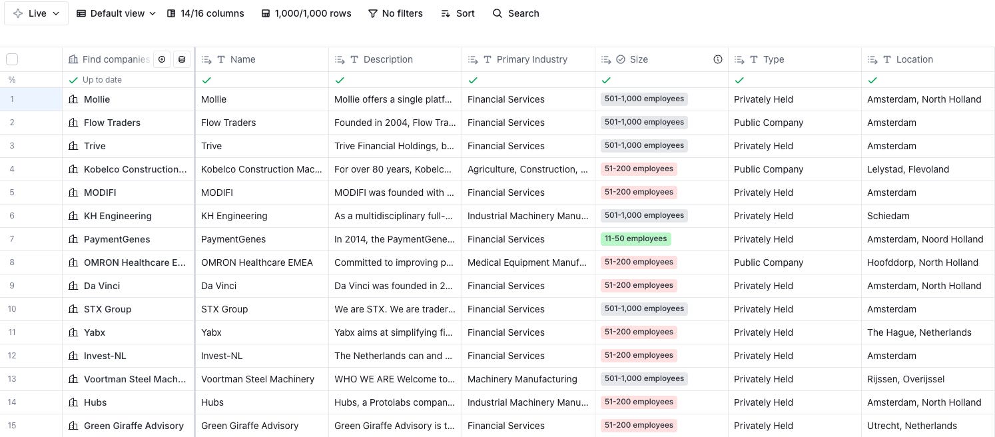Click the run icon in Find companies header

pos(162,59)
